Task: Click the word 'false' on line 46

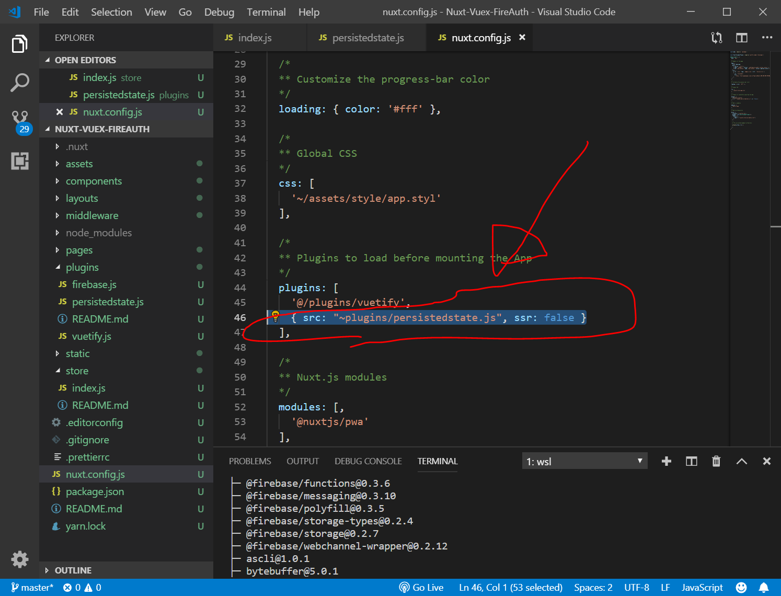Action: pos(559,317)
